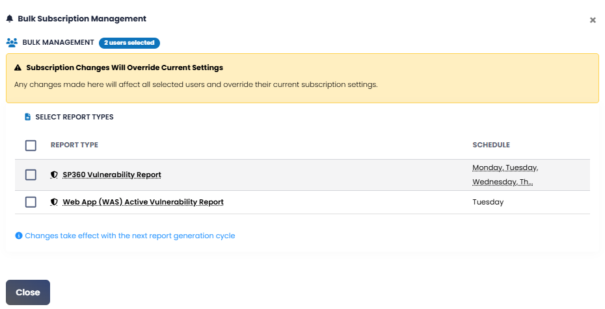Click the BULK MANAGEMENT label
Screen dimensions: 605x309
pos(59,42)
